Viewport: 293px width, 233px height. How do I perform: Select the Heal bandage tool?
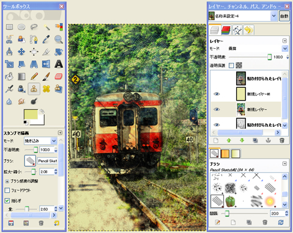pyautogui.click(x=46, y=89)
